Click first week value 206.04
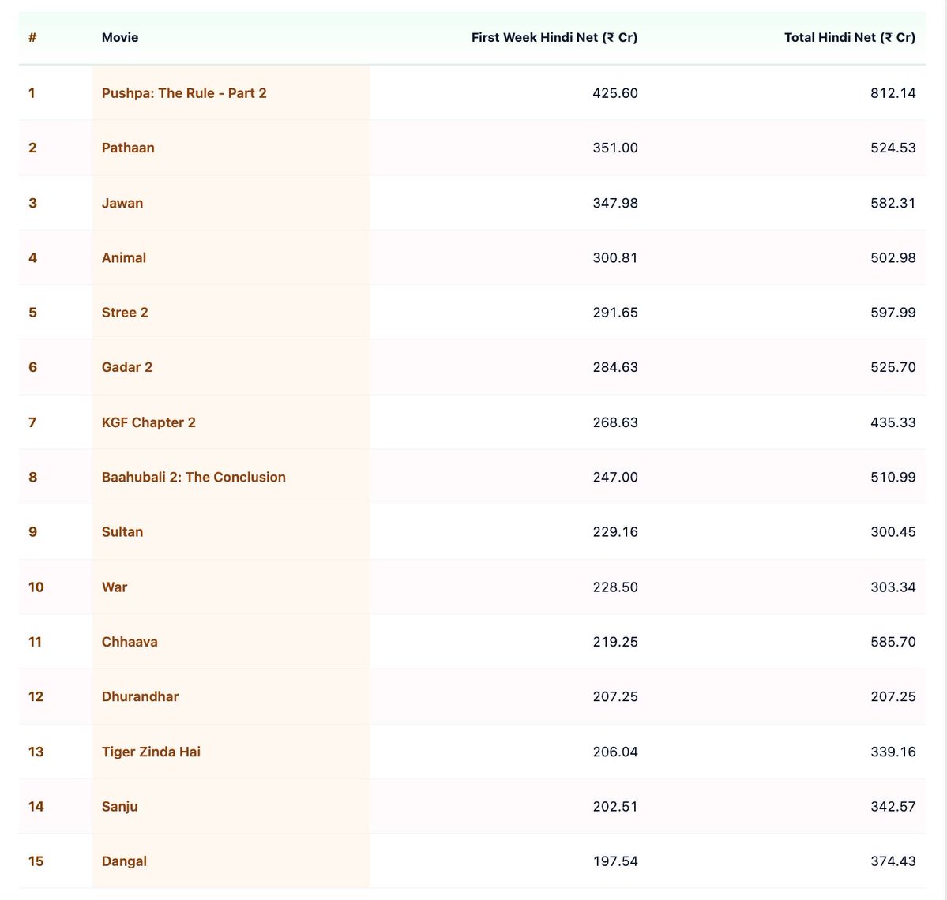 click(614, 752)
